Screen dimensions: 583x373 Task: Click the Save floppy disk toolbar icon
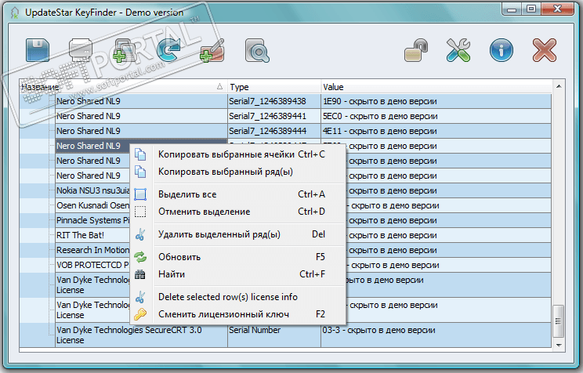(38, 52)
